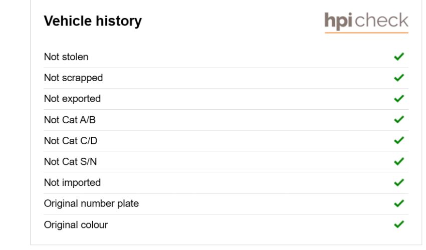Click the Not stolen label
Image resolution: width=426 pixels, height=250 pixels.
point(66,57)
